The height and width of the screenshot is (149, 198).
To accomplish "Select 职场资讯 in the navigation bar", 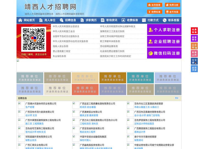I will (112, 20).
